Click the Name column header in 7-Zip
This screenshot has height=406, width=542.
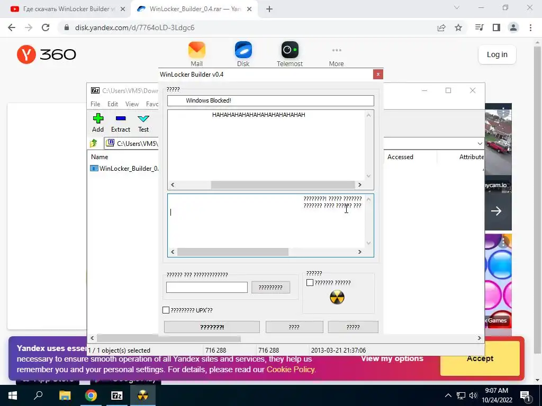tap(100, 156)
